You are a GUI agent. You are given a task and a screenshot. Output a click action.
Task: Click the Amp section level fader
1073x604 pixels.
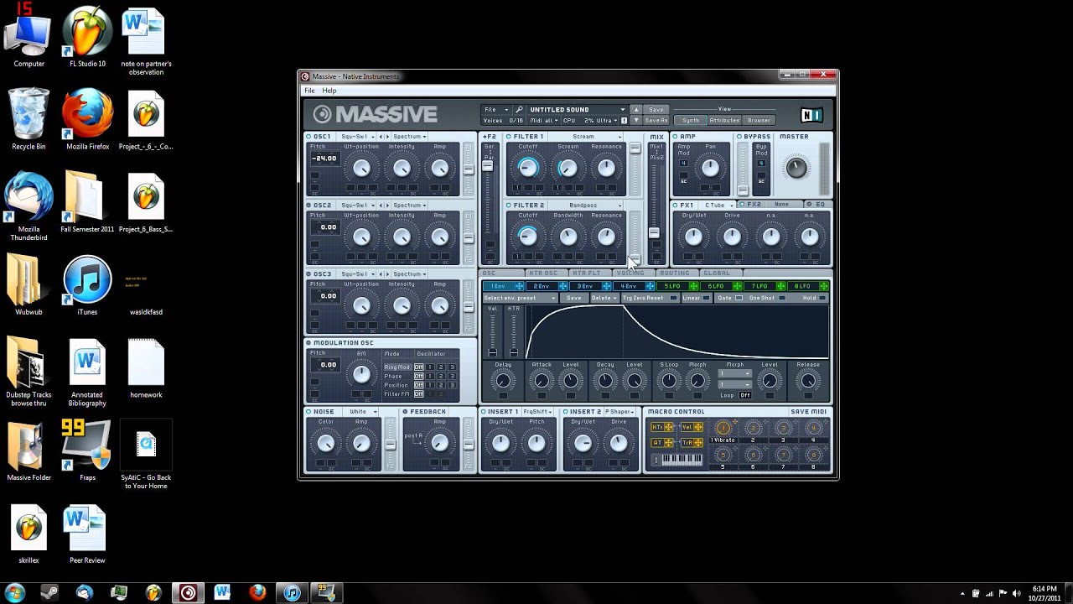[x=743, y=190]
